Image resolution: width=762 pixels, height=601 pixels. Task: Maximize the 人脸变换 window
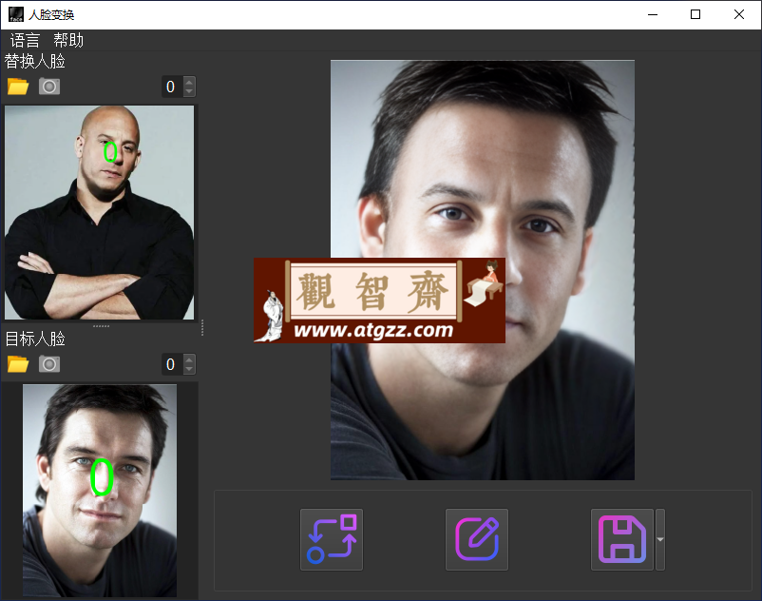(x=695, y=14)
